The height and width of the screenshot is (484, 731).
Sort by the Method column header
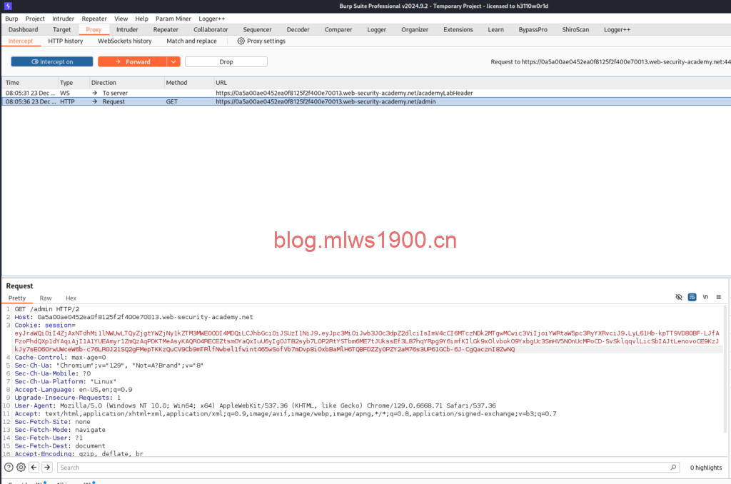coord(188,83)
